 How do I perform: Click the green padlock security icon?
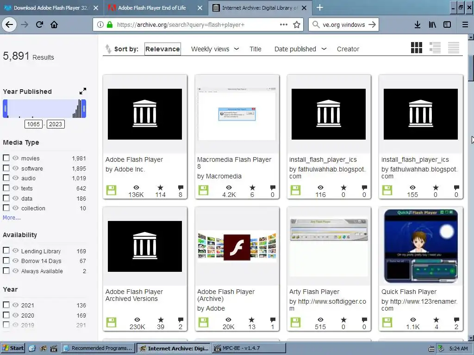click(110, 25)
